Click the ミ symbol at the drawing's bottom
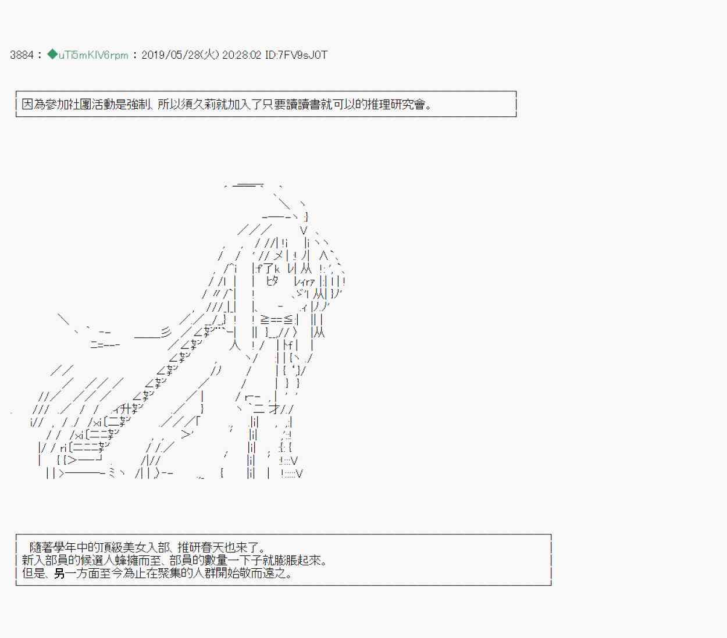The image size is (727, 638). point(112,473)
